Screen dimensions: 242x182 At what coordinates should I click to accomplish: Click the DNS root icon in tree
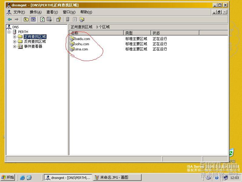9,27
